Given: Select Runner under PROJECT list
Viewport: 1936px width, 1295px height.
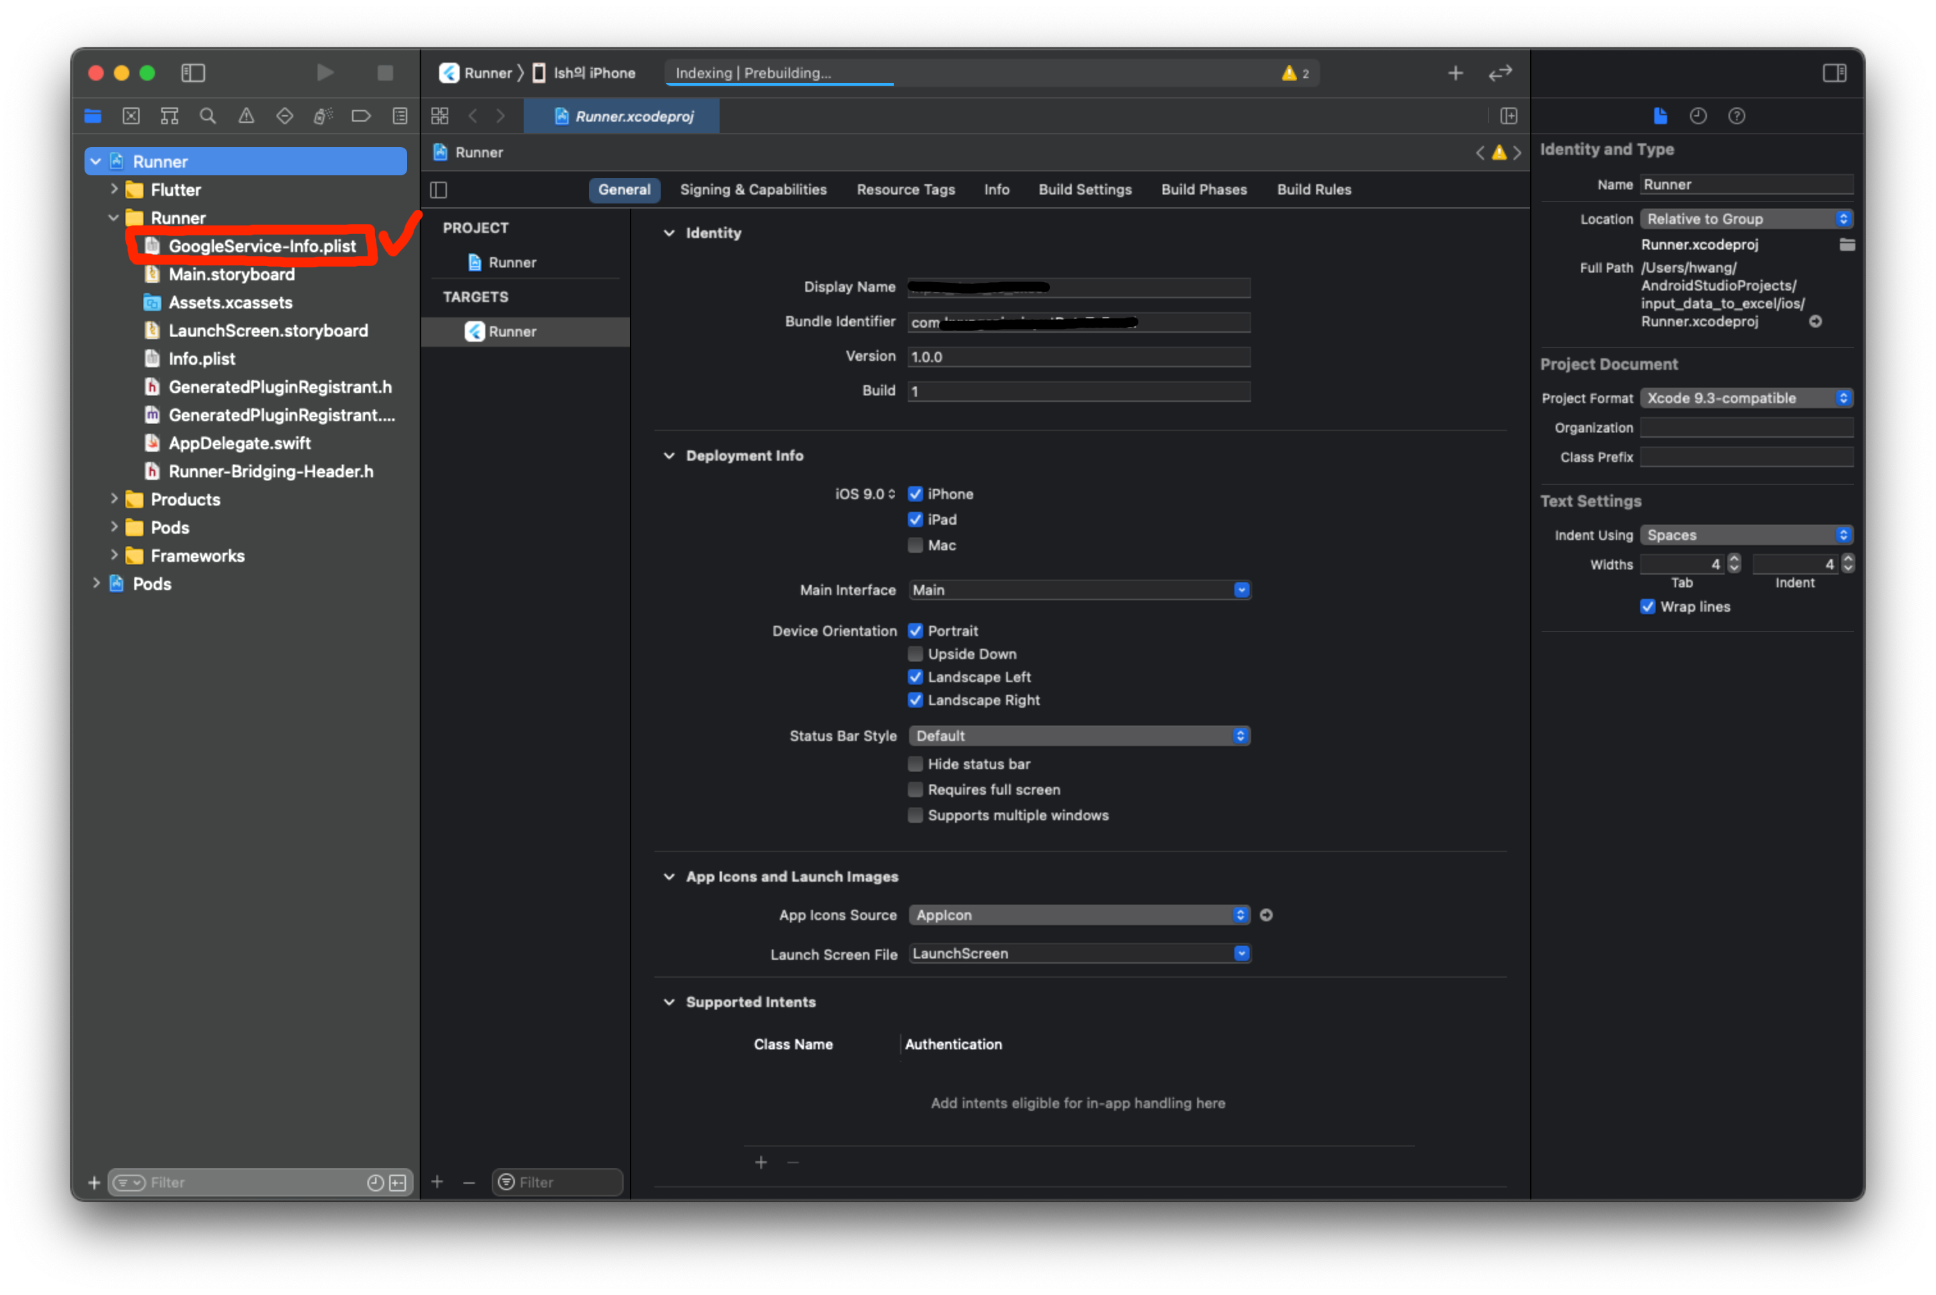Looking at the screenshot, I should pyautogui.click(x=512, y=262).
